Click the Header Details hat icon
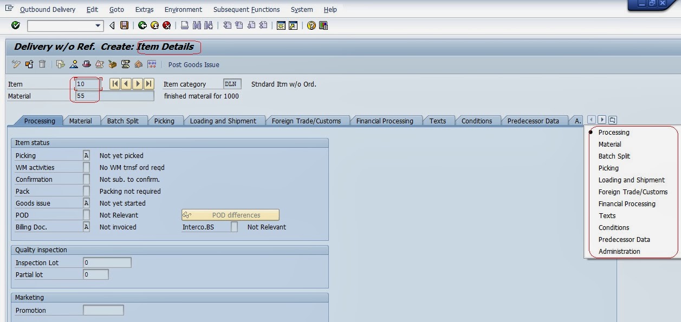This screenshot has height=322, width=681. [x=87, y=64]
